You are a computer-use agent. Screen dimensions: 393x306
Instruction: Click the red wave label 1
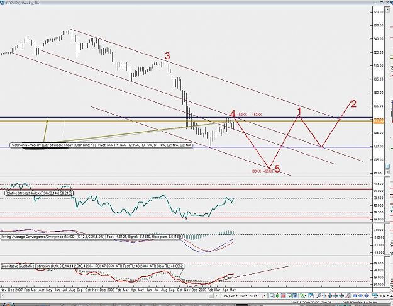click(299, 111)
